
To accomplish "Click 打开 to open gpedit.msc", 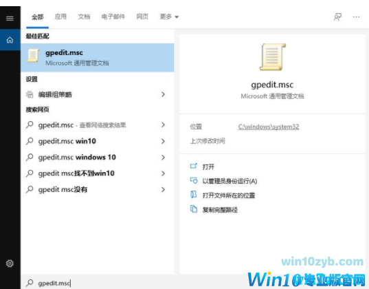I will tap(208, 167).
